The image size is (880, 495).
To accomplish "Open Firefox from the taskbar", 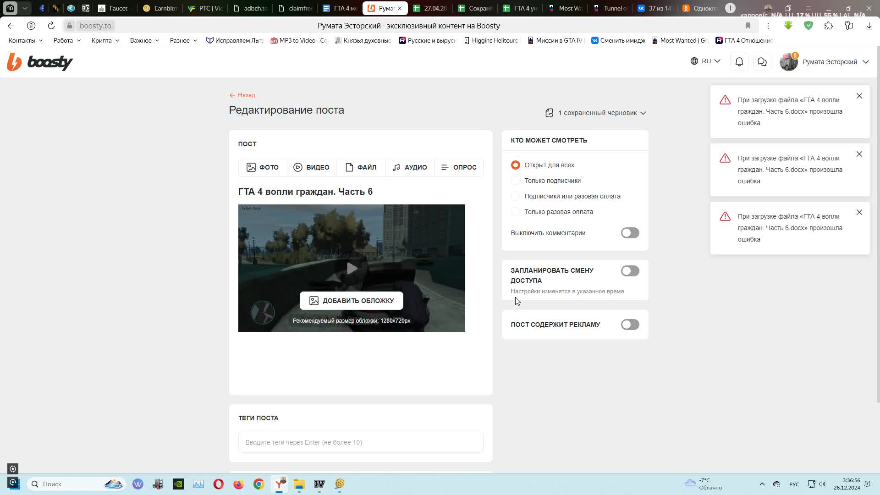I will [x=239, y=484].
